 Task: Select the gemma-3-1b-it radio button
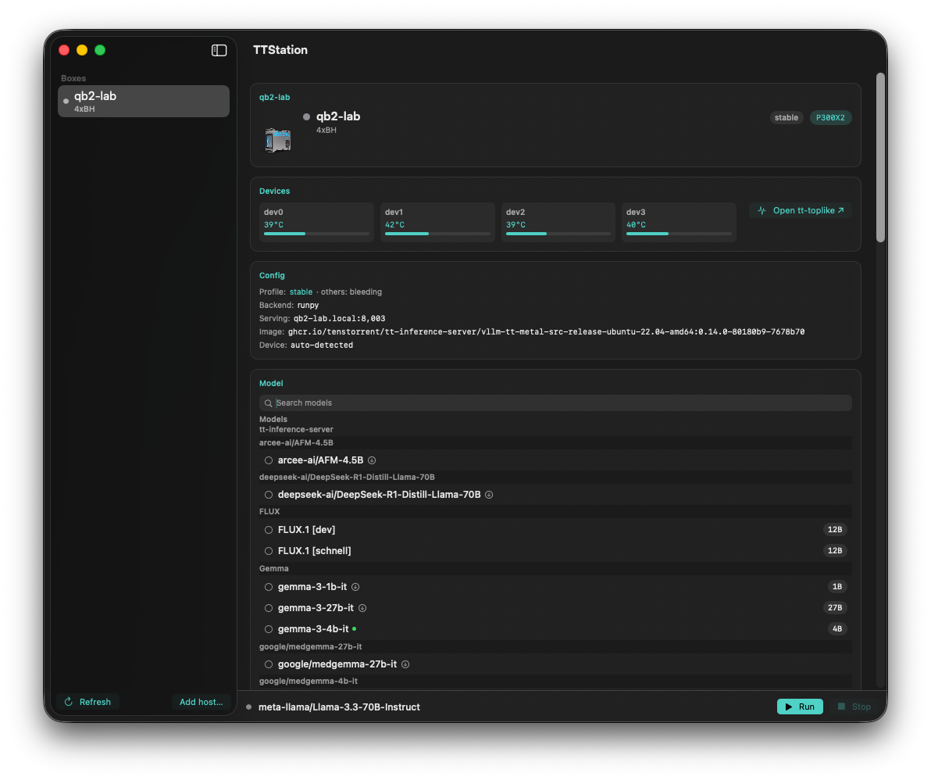click(x=269, y=587)
